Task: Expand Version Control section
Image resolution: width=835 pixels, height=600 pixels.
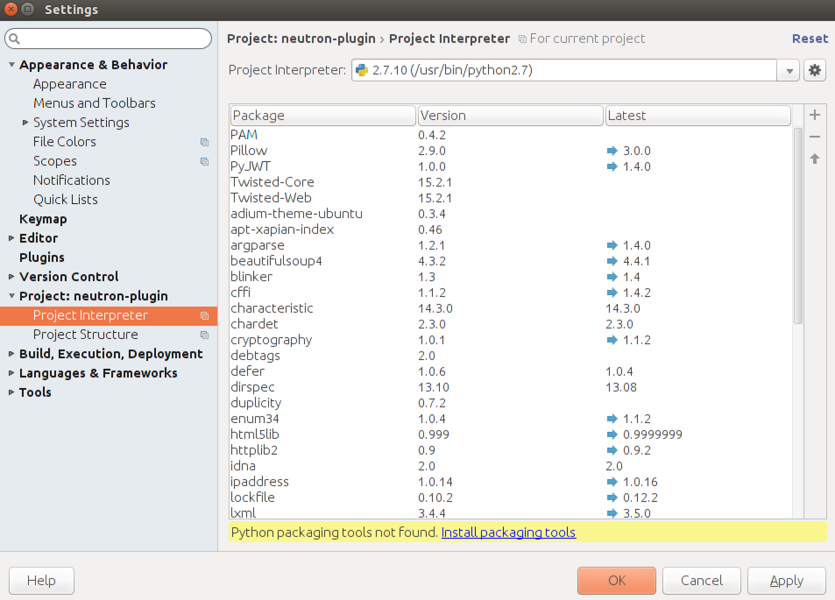Action: tap(12, 277)
